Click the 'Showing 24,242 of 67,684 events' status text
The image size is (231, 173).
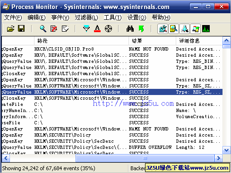point(49,168)
